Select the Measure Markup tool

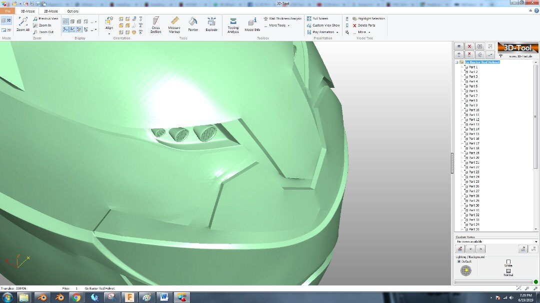coord(174,25)
